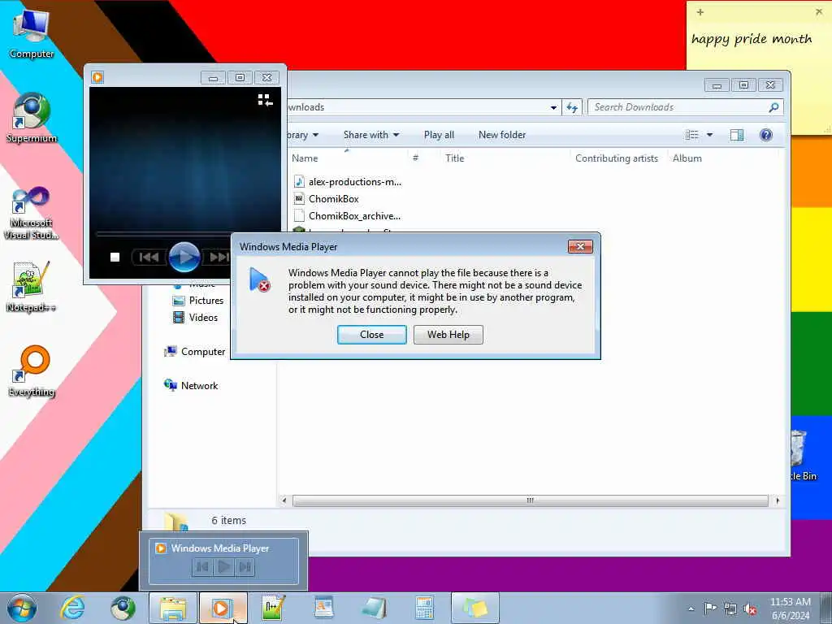Expand the view options dropdown arrow
This screenshot has width=832, height=624.
(x=709, y=135)
